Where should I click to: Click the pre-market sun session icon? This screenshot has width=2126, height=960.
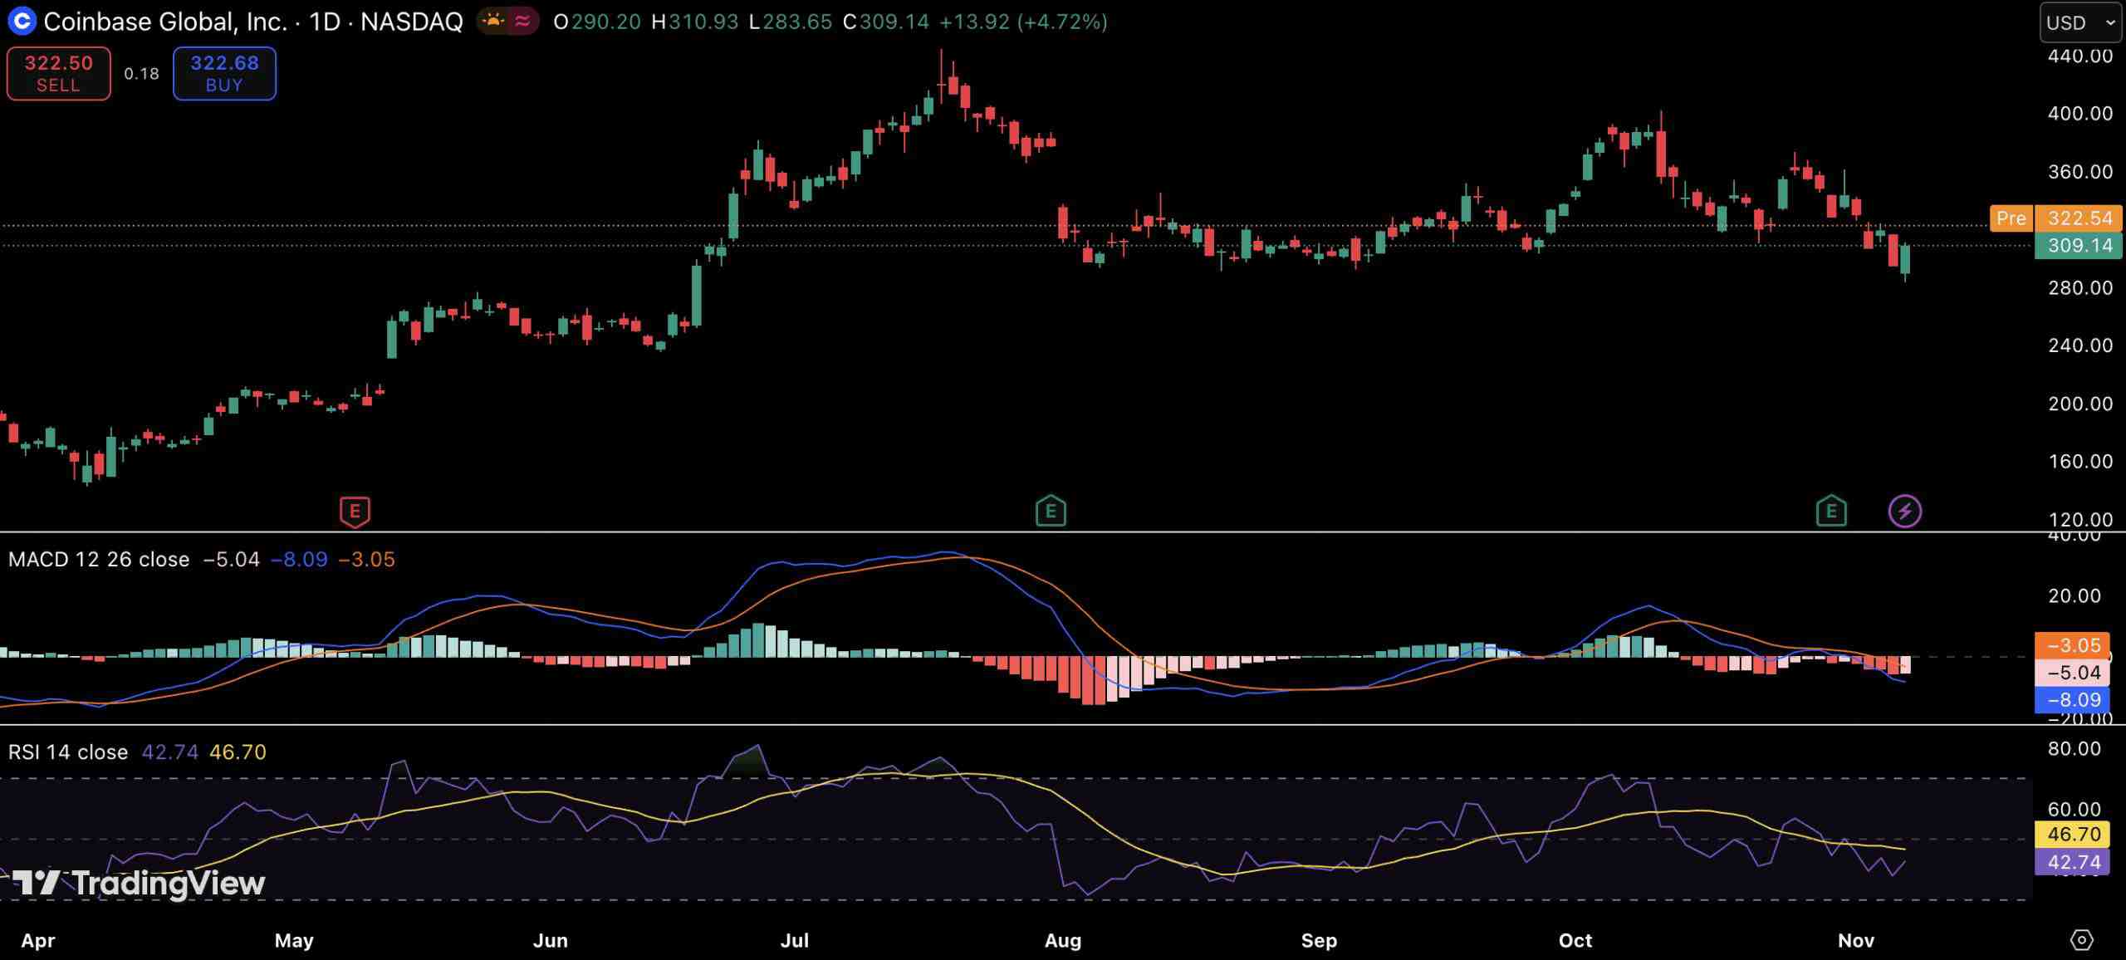pos(493,22)
